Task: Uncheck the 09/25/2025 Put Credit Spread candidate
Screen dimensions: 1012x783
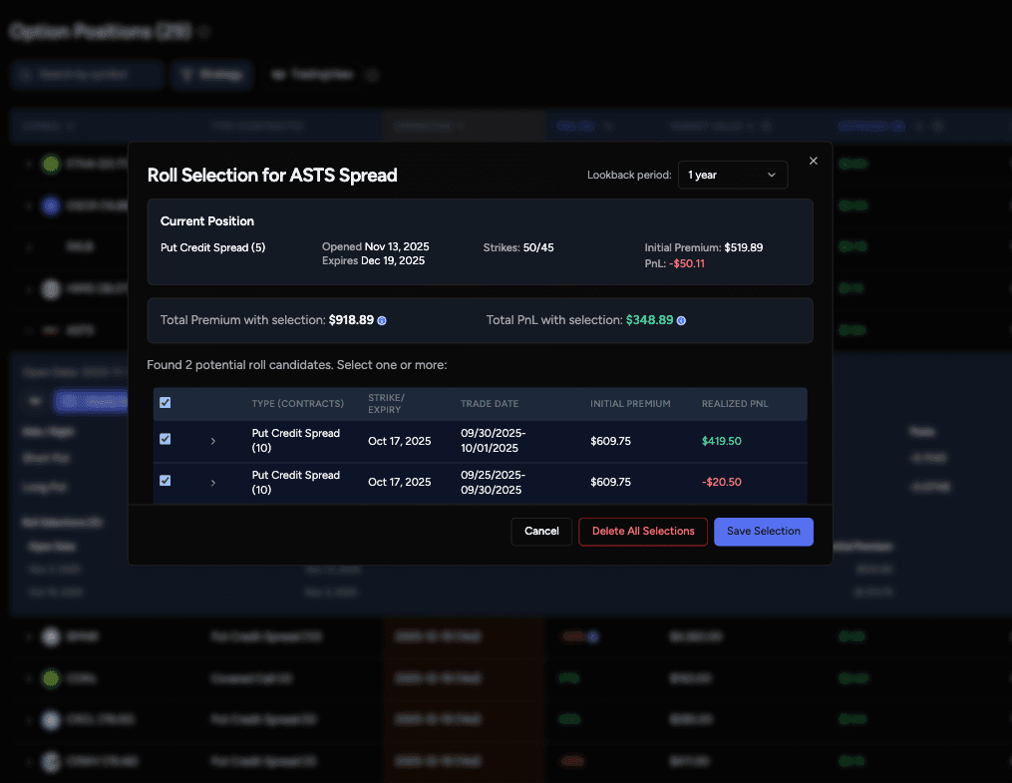Action: (x=165, y=481)
